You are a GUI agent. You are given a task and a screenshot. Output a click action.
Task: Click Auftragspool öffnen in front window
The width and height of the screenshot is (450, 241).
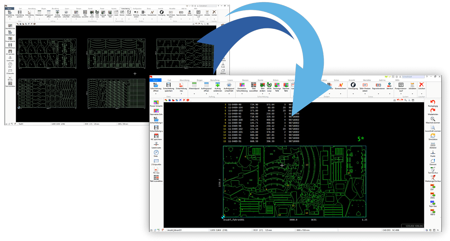click(x=206, y=87)
